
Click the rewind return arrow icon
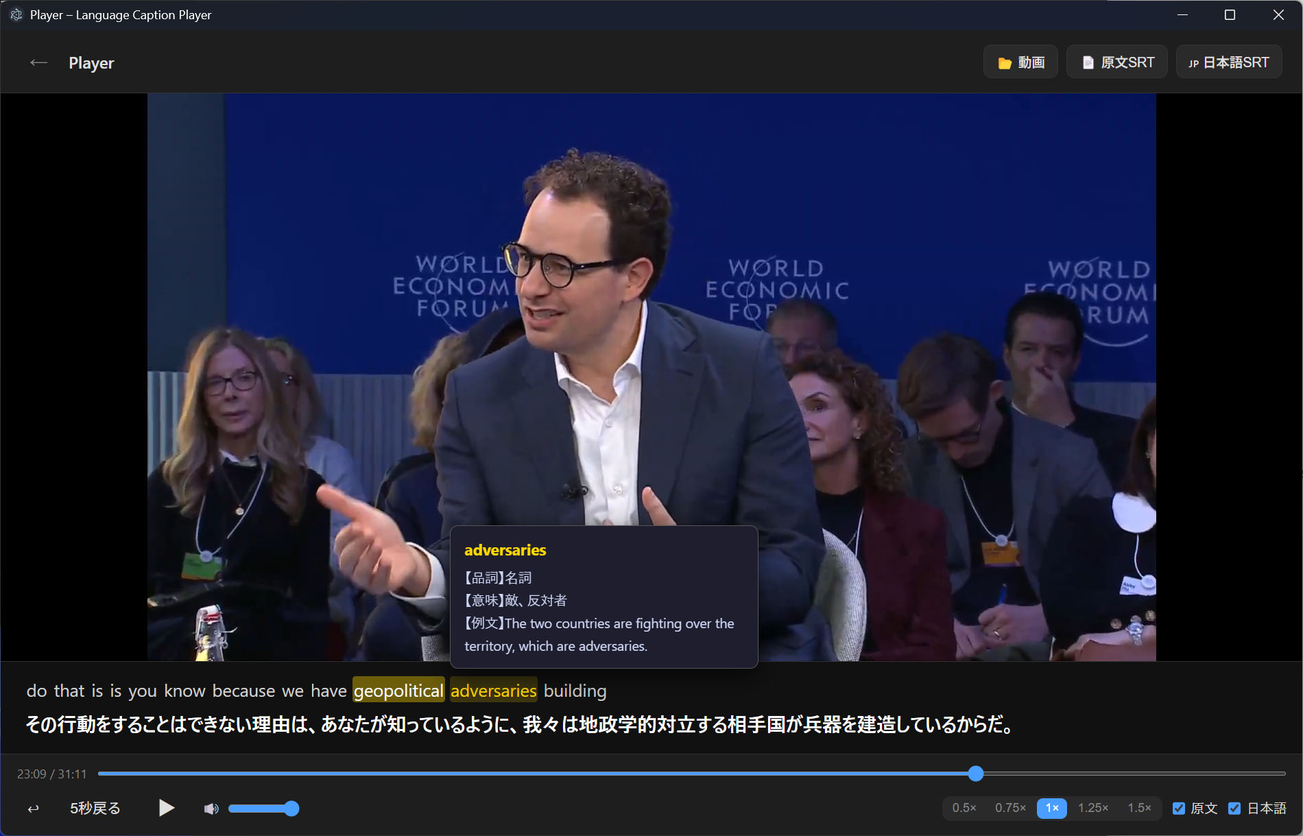coord(33,809)
